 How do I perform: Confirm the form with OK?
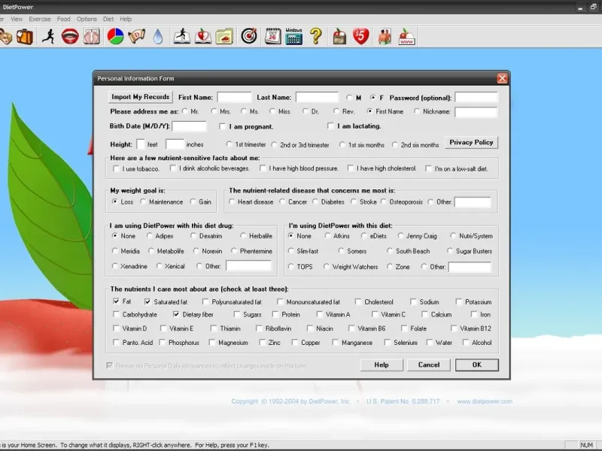click(x=477, y=365)
